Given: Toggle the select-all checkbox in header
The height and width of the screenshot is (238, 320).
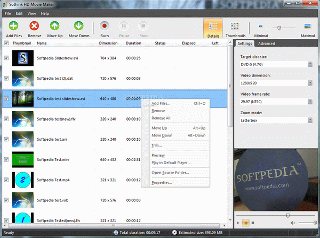Looking at the screenshot, I should tap(6, 43).
